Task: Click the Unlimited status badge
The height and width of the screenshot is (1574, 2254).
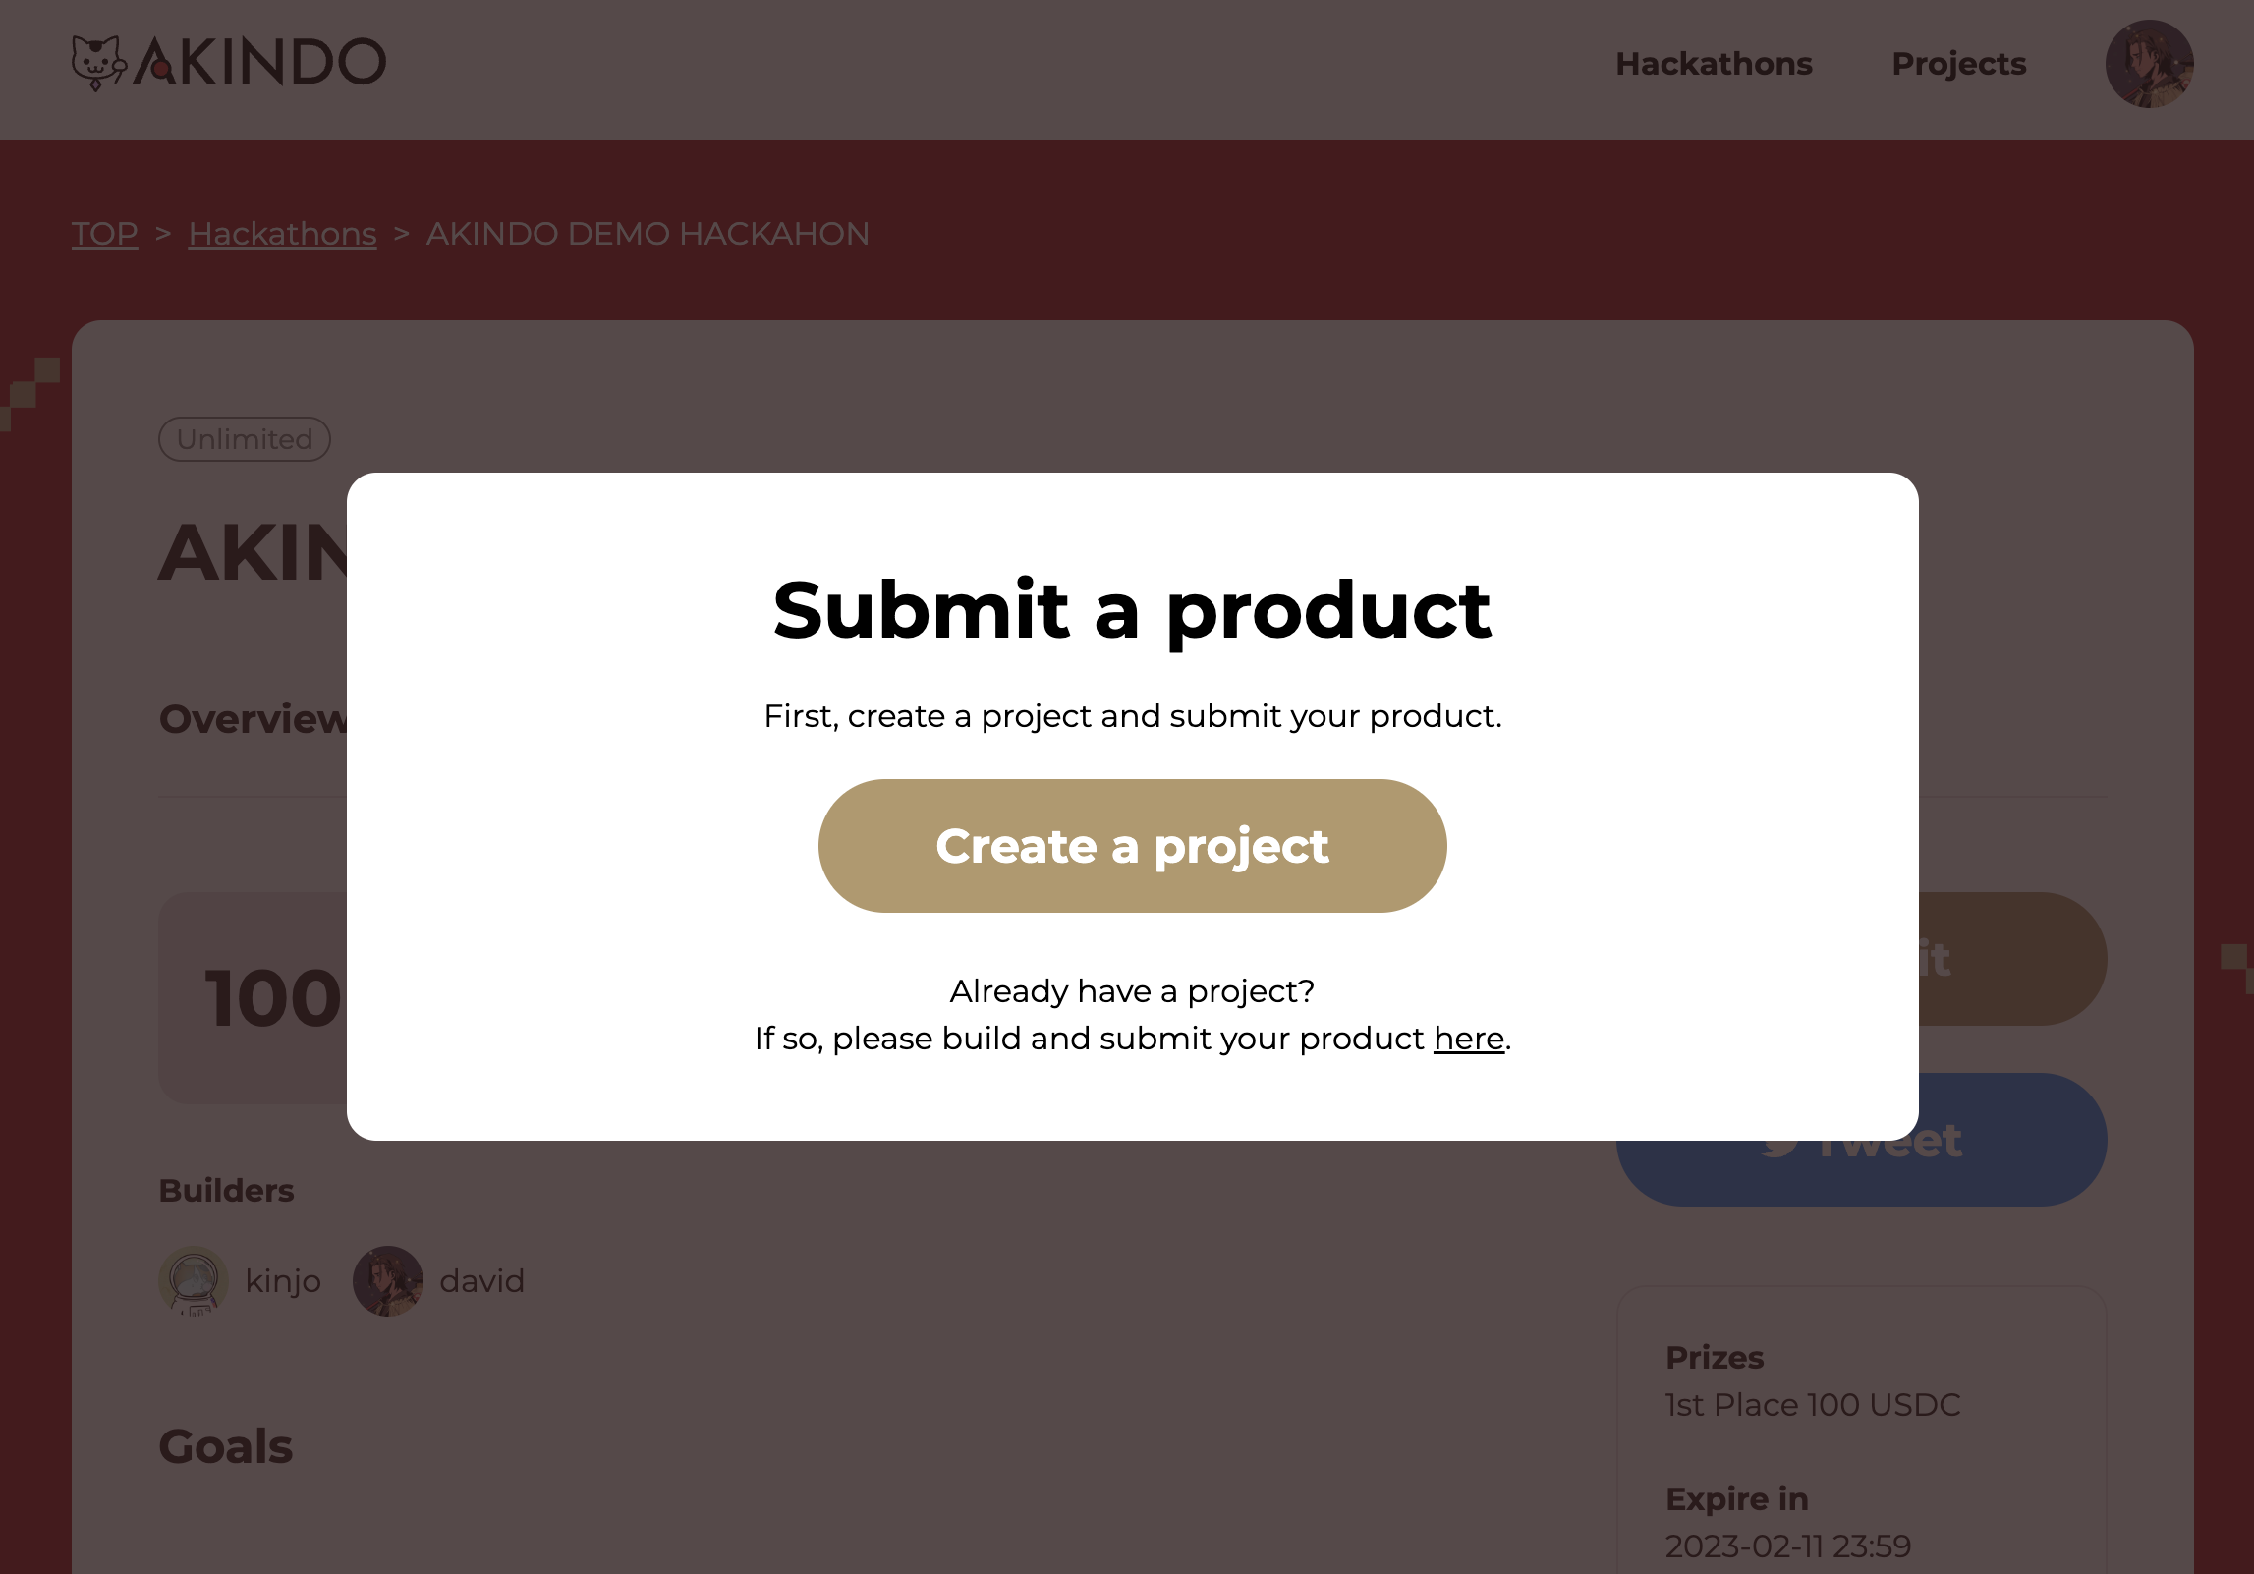Action: pyautogui.click(x=244, y=439)
